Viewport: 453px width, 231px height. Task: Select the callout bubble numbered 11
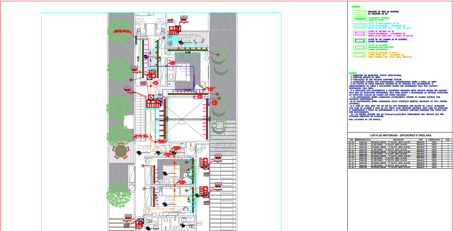click(218, 55)
